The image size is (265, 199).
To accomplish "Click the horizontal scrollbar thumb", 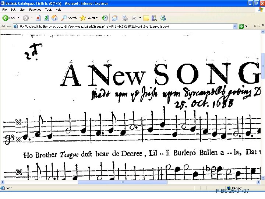I will (123, 182).
